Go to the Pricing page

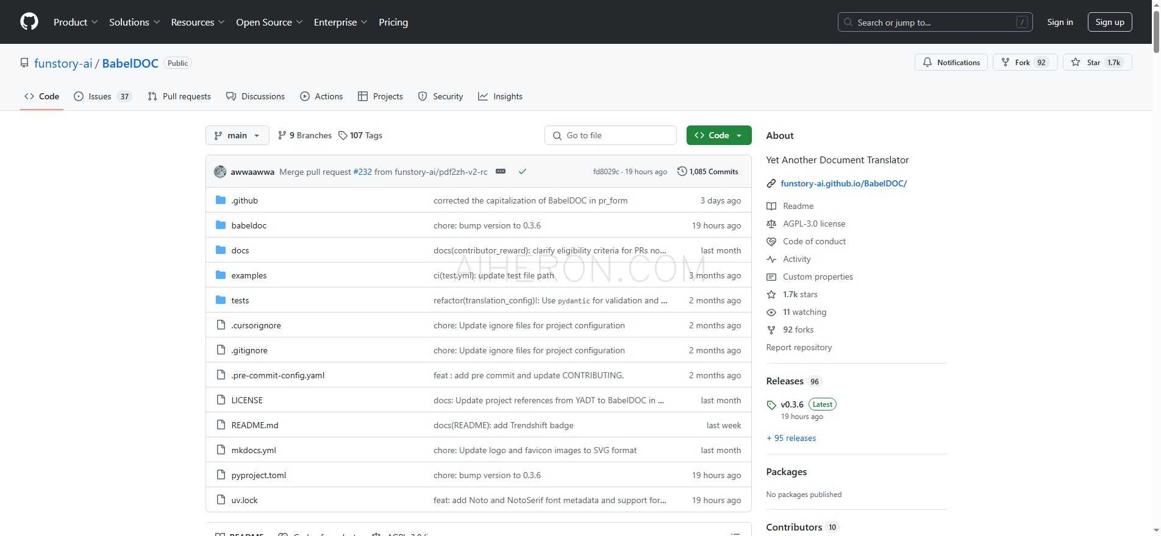coord(393,22)
